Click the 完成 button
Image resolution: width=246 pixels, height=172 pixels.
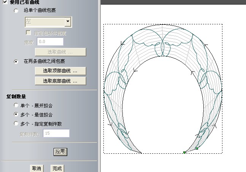pos(57,169)
